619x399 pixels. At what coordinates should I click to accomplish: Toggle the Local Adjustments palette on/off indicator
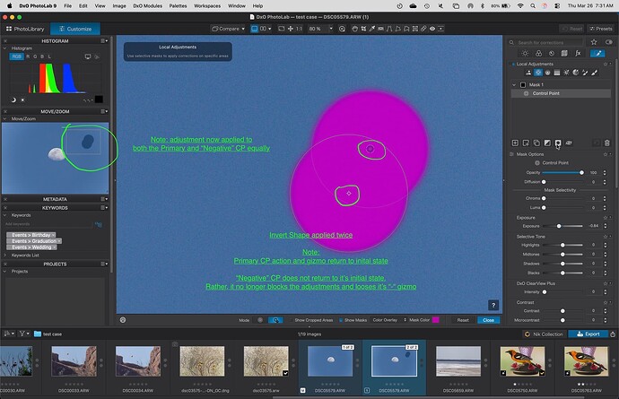click(x=513, y=64)
